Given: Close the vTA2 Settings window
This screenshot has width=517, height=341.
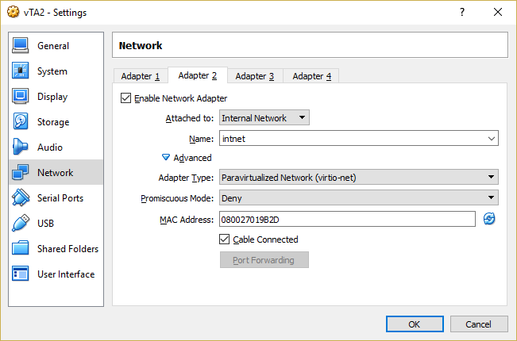Looking at the screenshot, I should [x=498, y=12].
